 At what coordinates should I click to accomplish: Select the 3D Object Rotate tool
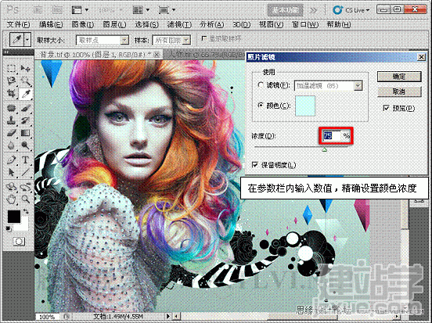(11, 187)
